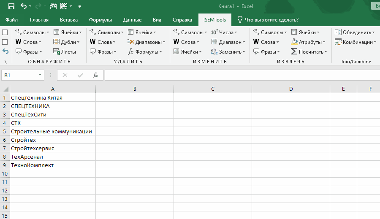
Task: Click the Save icon in the quick access toolbar
Action: 11,6
